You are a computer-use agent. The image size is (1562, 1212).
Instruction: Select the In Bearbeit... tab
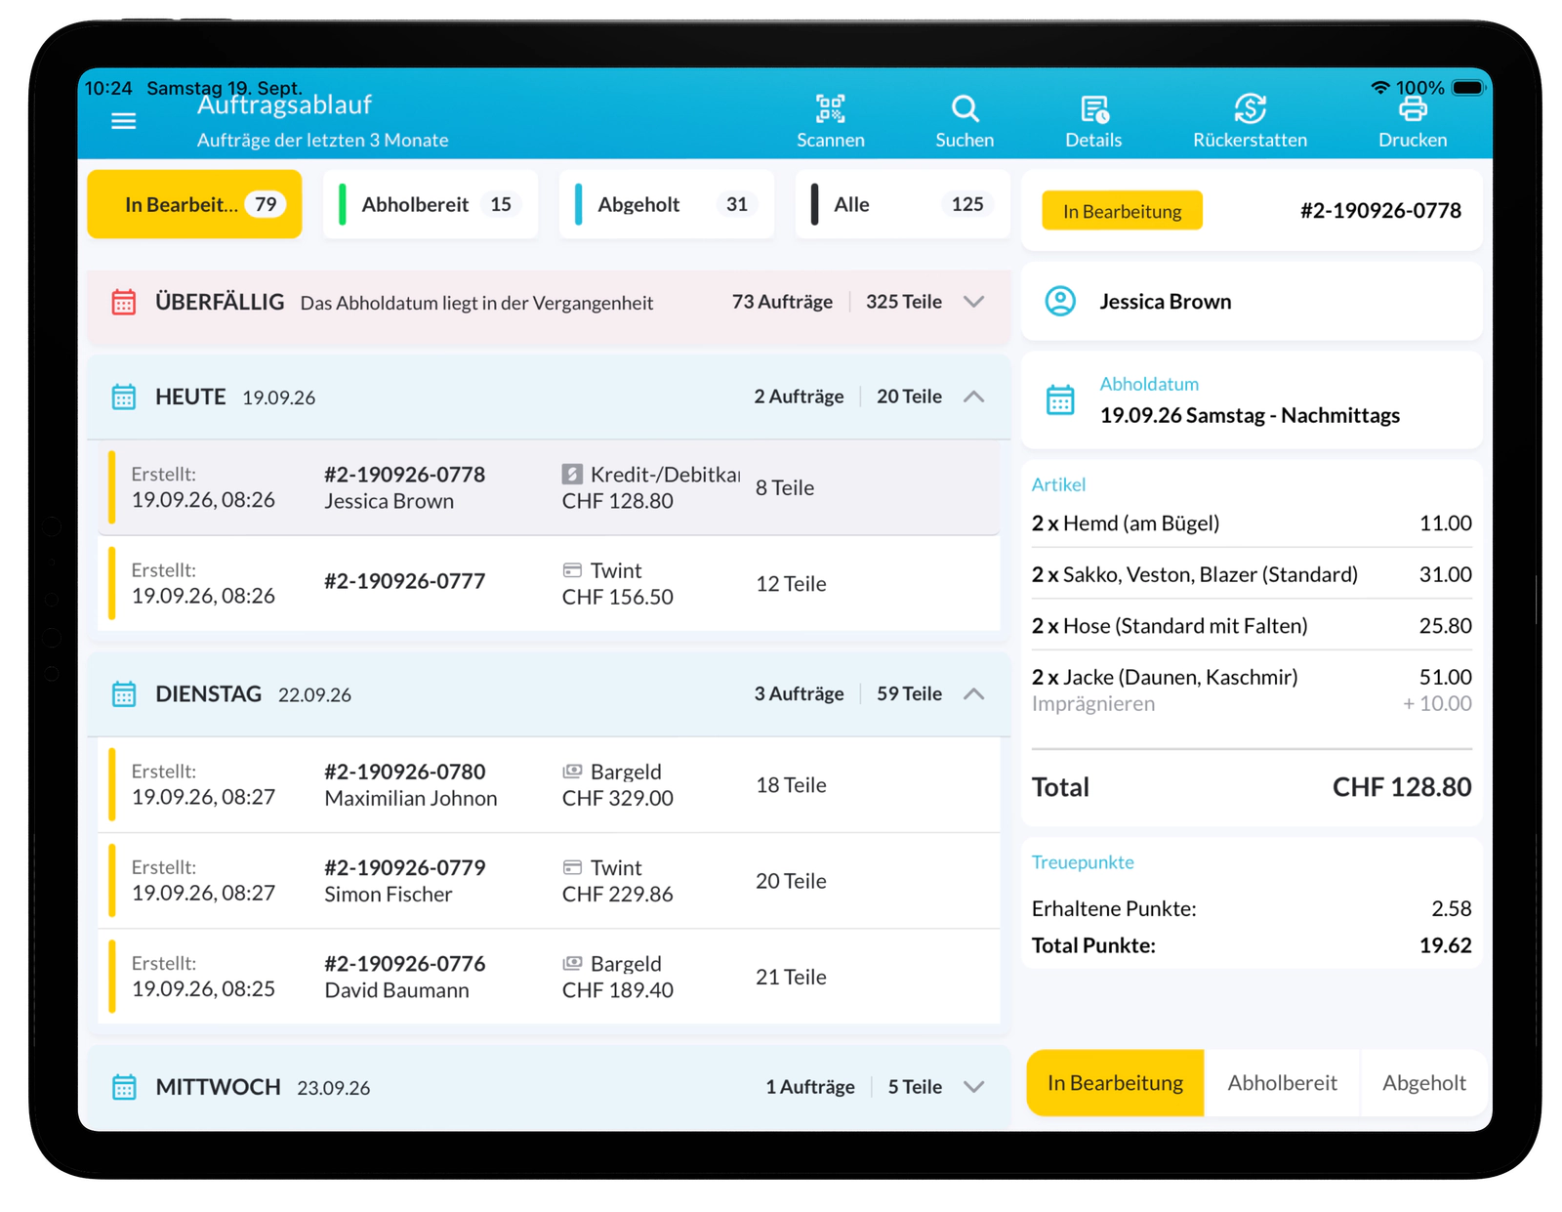194,204
